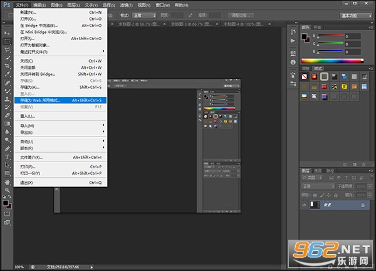Image resolution: width=376 pixels, height=271 pixels.
Task: Open the Info panel icon in dock
Action: (293, 62)
